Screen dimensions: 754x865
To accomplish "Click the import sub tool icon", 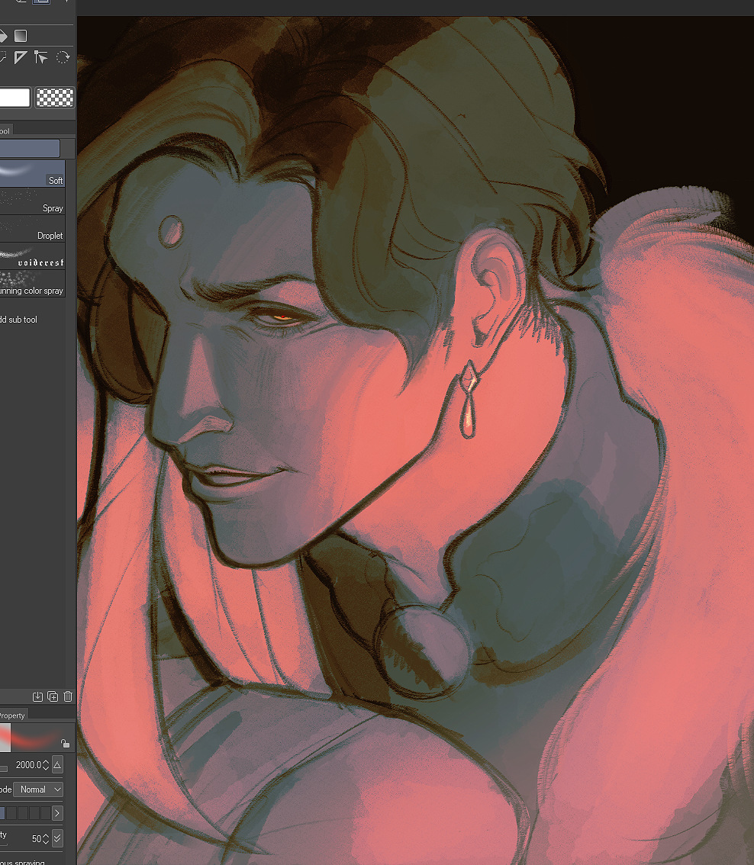I will click(37, 696).
